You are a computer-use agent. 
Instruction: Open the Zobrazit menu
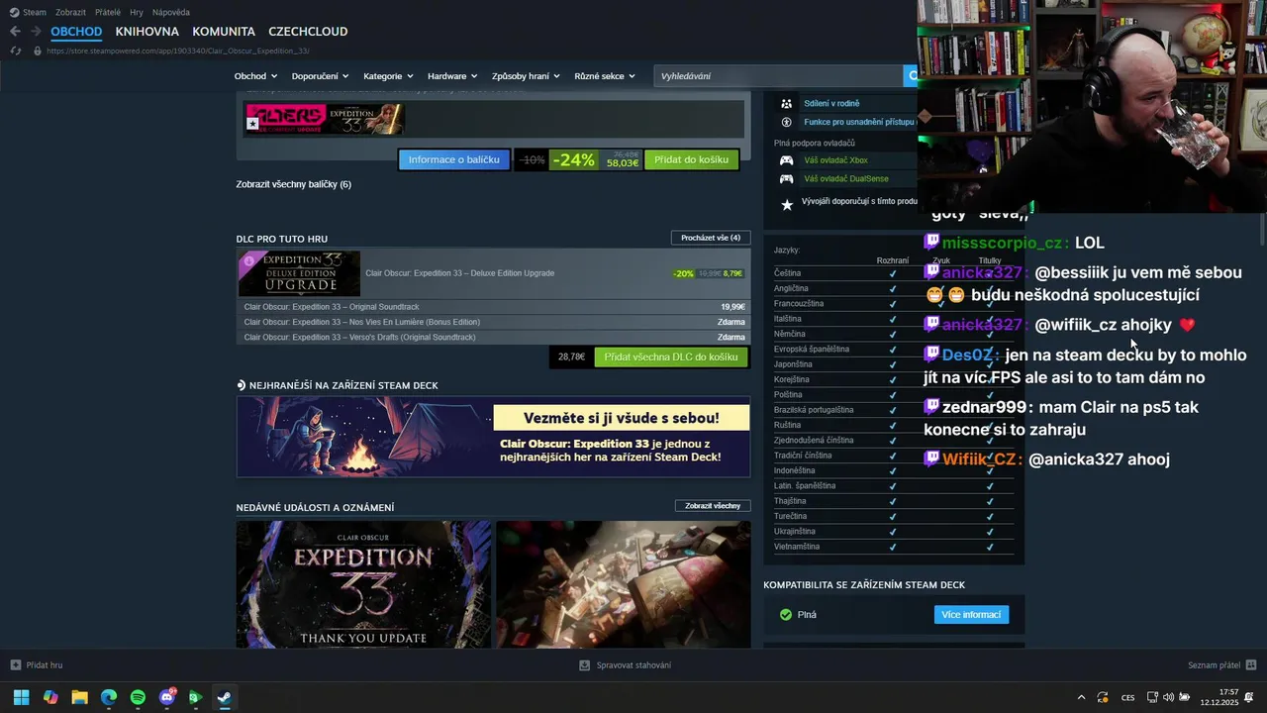click(x=70, y=12)
